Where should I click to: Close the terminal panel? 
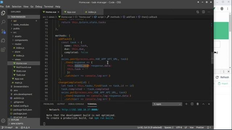click(x=209, y=104)
